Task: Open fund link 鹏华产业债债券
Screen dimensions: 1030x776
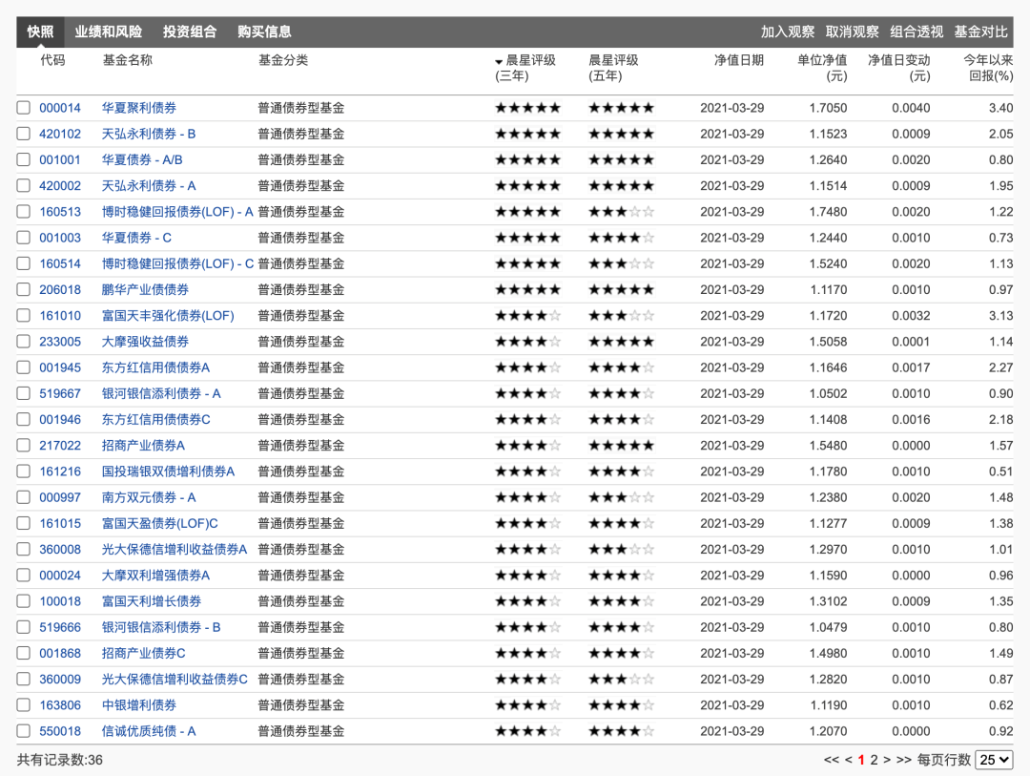Action: coord(145,289)
